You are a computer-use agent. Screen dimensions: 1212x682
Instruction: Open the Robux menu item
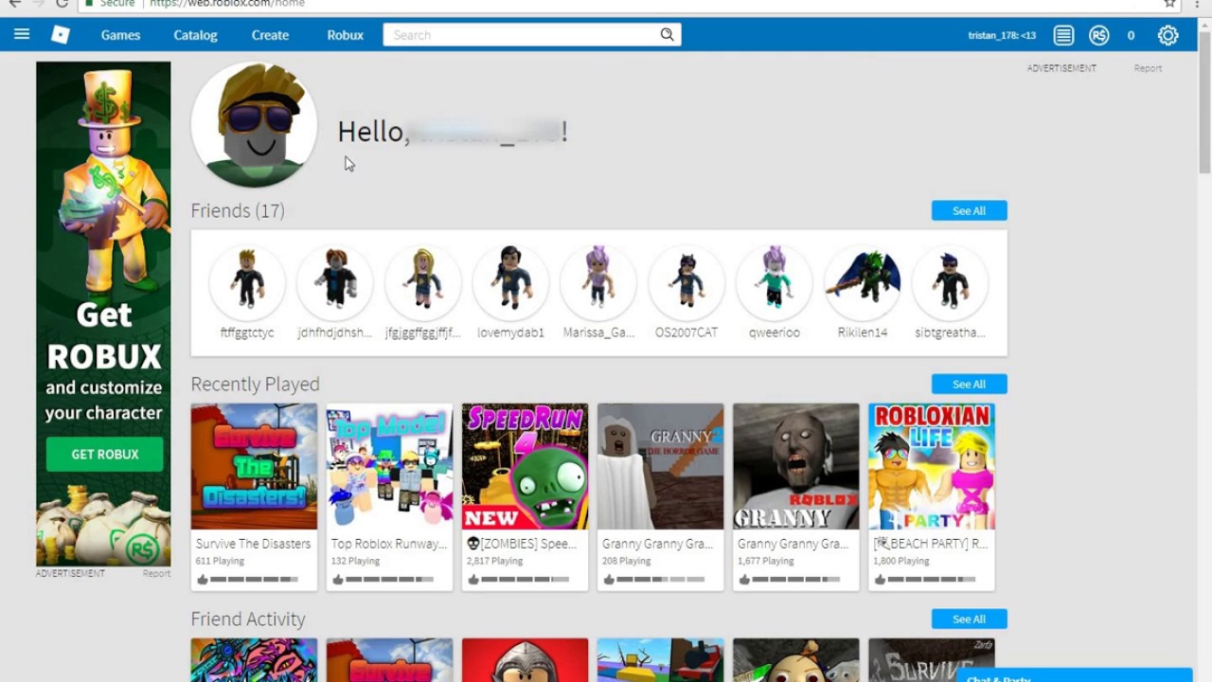coord(345,35)
